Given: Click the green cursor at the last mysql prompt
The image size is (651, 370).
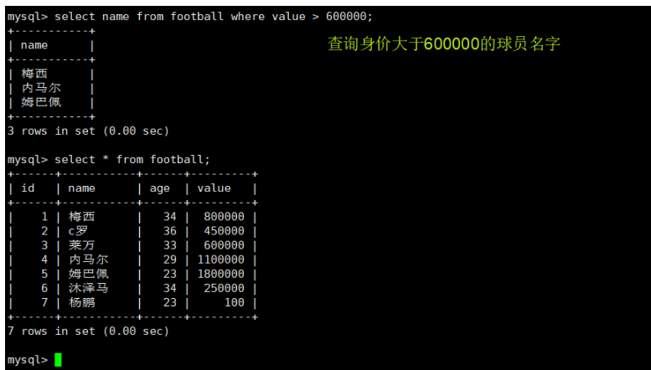Looking at the screenshot, I should (58, 360).
